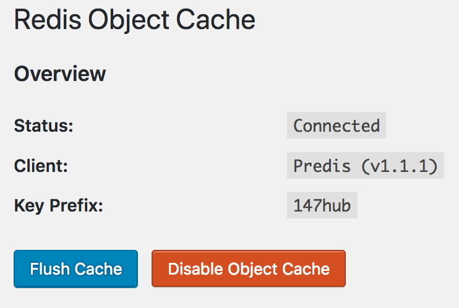The image size is (459, 308).
Task: Click the word Predis in client value
Action: pyautogui.click(x=322, y=166)
